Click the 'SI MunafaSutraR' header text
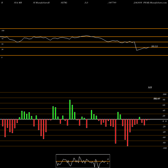The height and width of the screenshot is (168, 168). (41, 3)
